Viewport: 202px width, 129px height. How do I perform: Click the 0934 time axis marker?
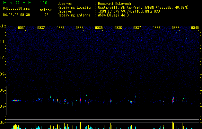pyautogui.click(x=80, y=28)
